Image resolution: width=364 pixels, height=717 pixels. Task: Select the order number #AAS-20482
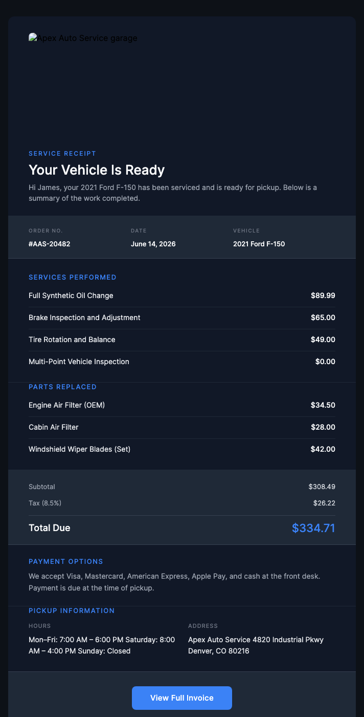click(49, 244)
